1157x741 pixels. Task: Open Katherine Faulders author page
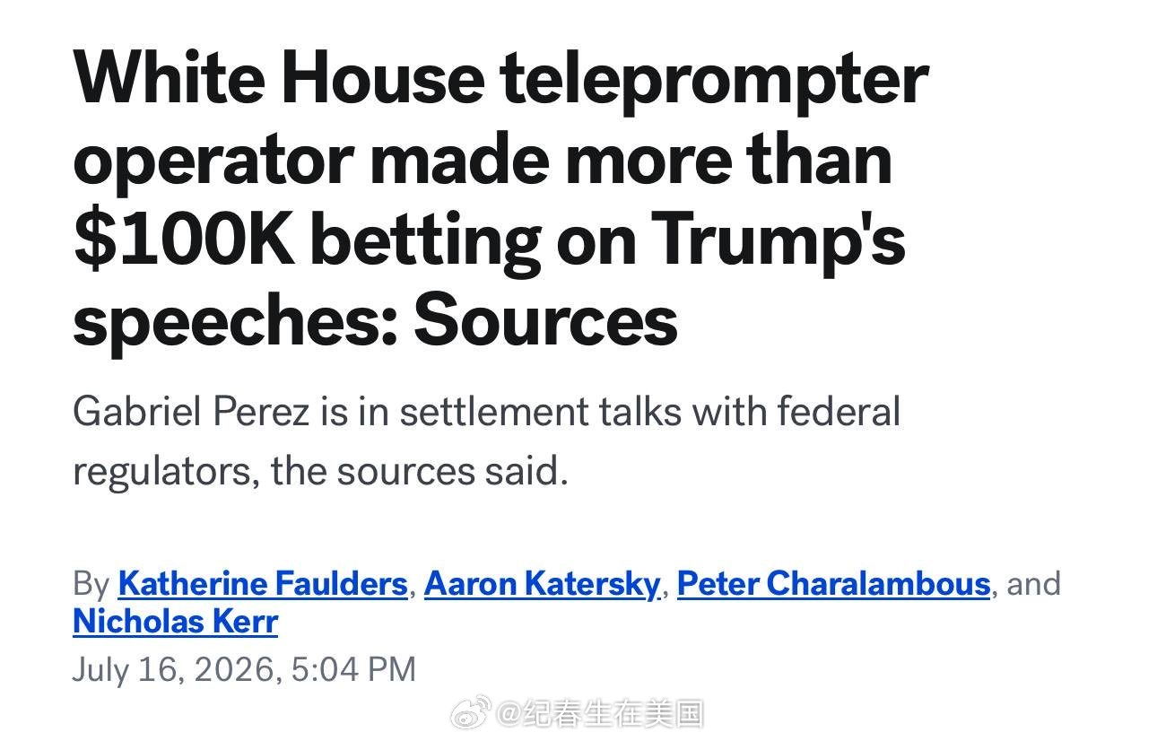(263, 584)
